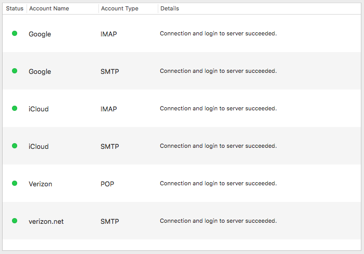Click the POP account type cell
Screen dimensions: 364x254
pyautogui.click(x=107, y=184)
